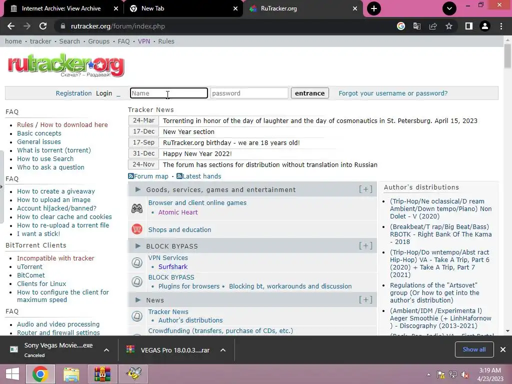Click the share page icon
The image size is (512, 384).
[x=433, y=26]
